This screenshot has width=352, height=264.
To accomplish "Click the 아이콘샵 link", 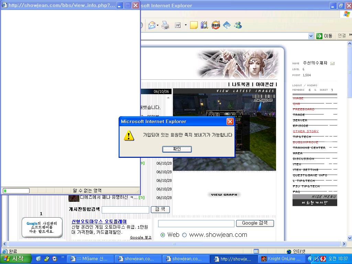I will coord(265,85).
